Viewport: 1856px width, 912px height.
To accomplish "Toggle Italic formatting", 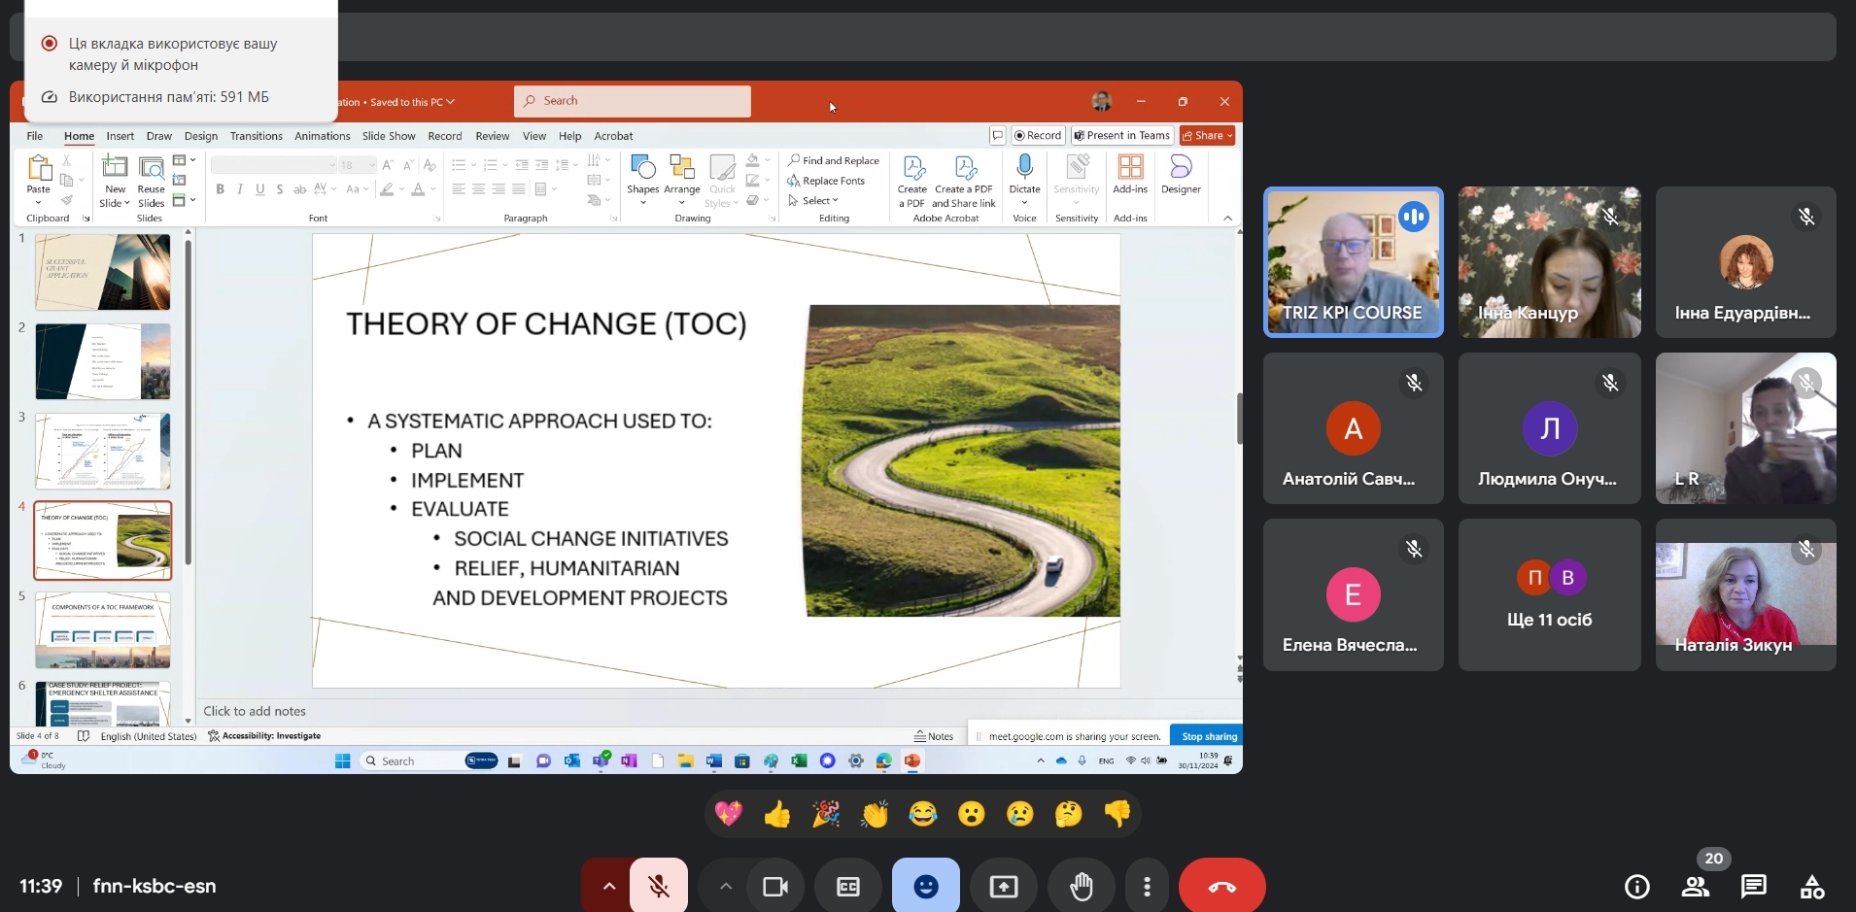I will [240, 189].
